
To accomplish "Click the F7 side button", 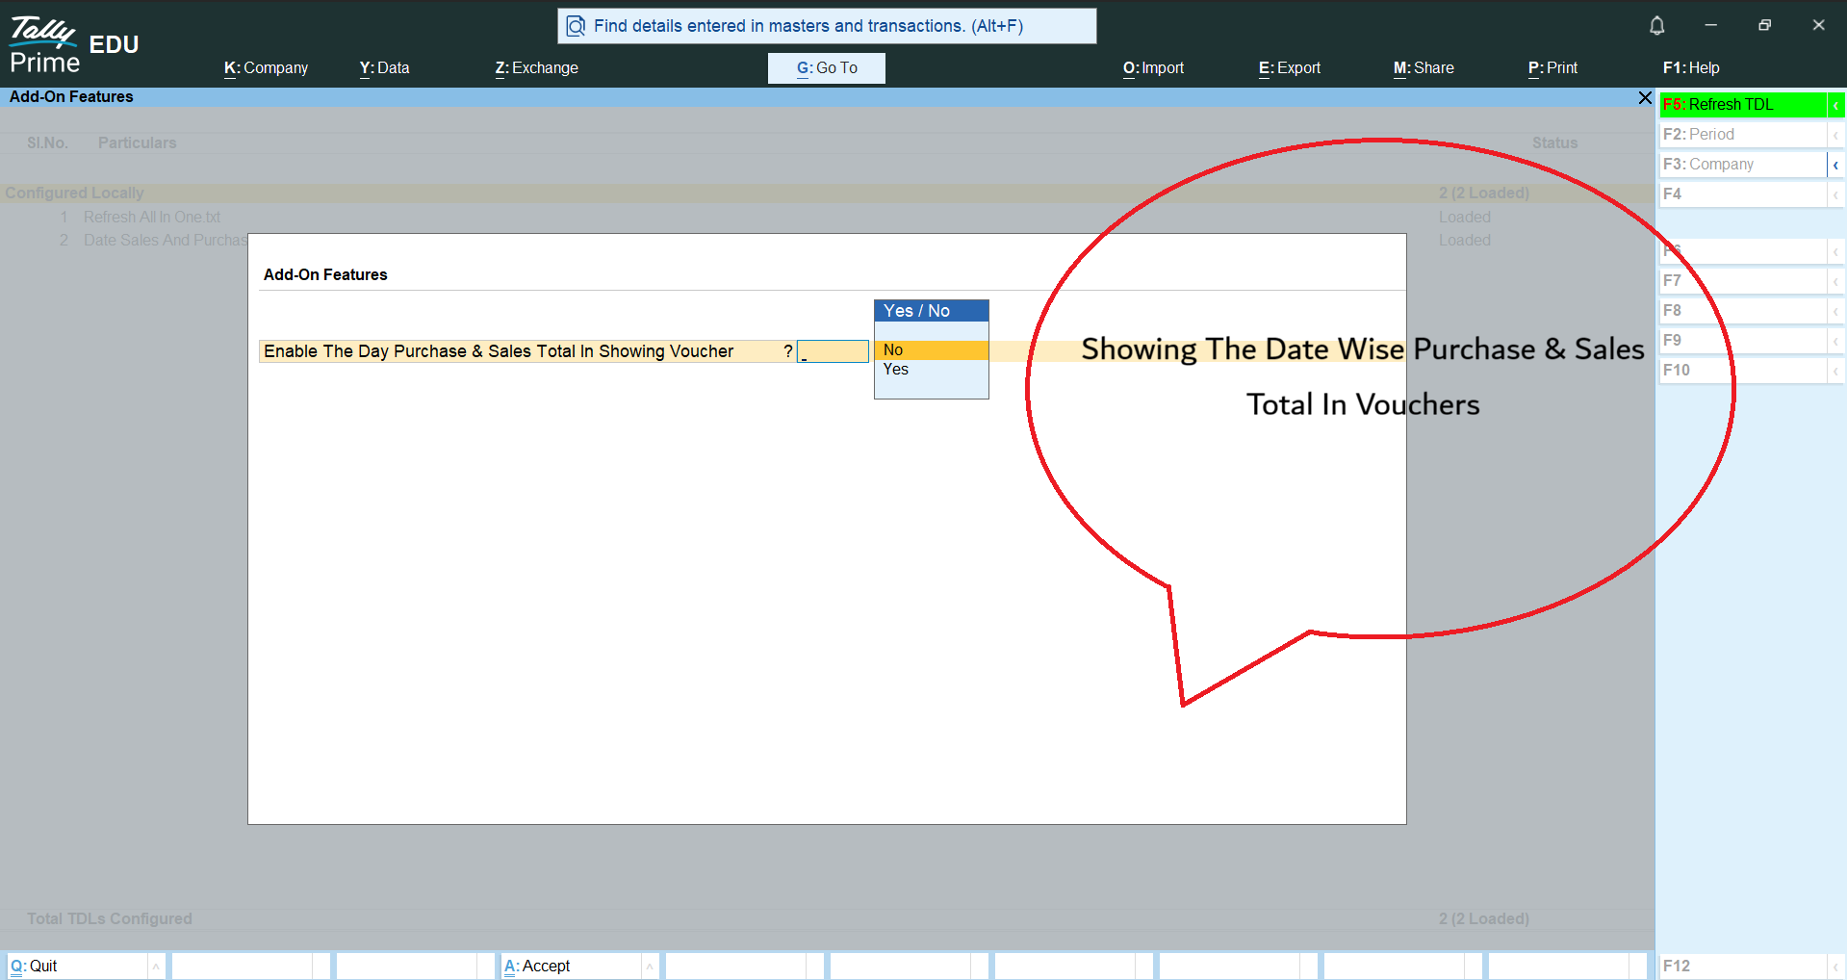I will point(1742,281).
